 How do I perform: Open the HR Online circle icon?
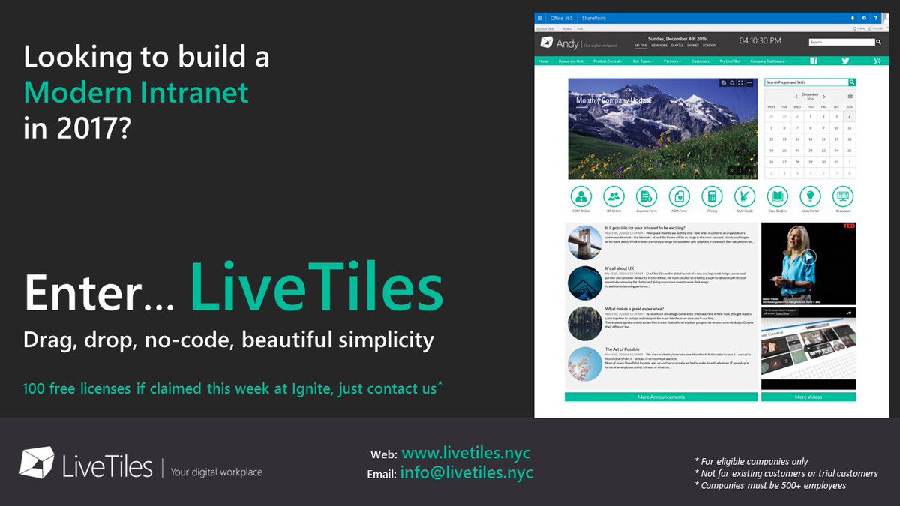pyautogui.click(x=613, y=196)
